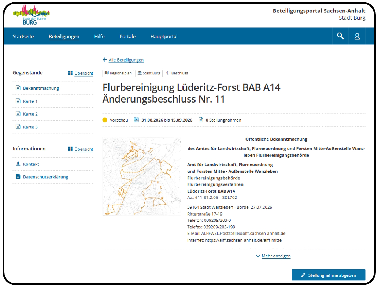
Task: Open Hauptportal in navigation bar
Action: (164, 36)
